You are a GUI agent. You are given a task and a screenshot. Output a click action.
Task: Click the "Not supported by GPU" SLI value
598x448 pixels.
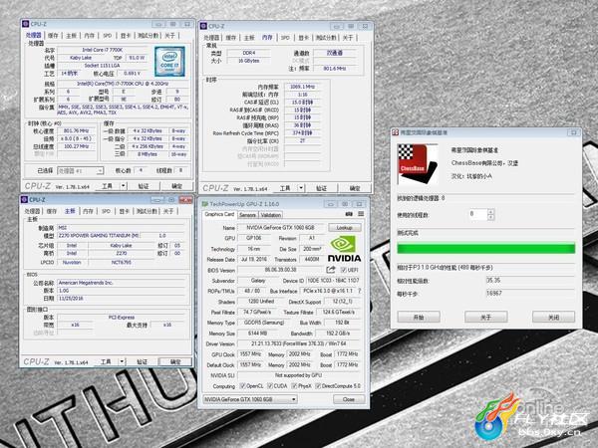[299, 375]
